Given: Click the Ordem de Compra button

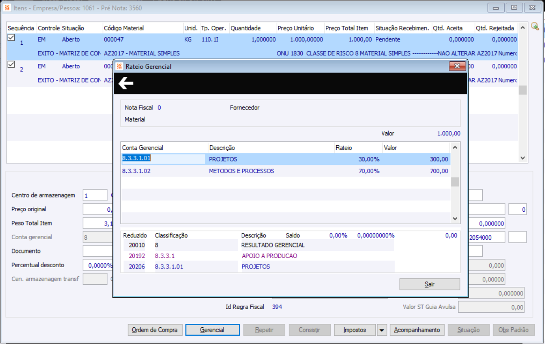Looking at the screenshot, I should coord(155,330).
